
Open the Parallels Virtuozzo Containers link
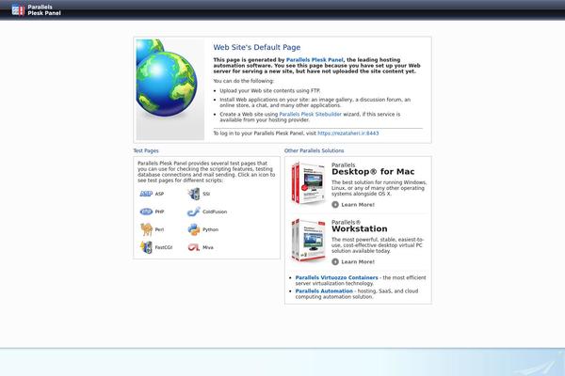(336, 278)
